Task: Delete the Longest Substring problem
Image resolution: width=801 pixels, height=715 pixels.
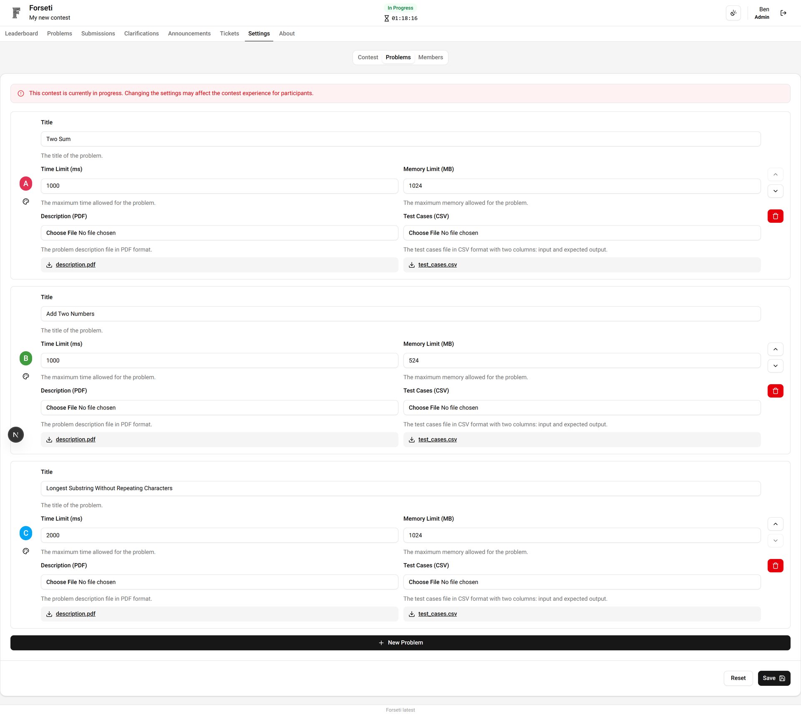Action: 776,566
